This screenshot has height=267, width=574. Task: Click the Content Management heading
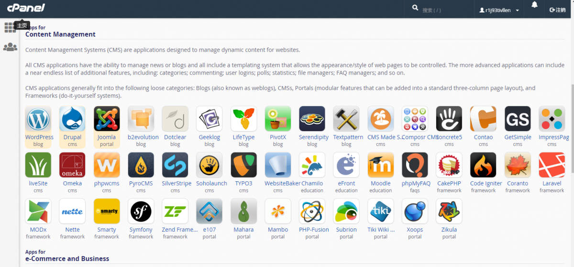coord(60,34)
